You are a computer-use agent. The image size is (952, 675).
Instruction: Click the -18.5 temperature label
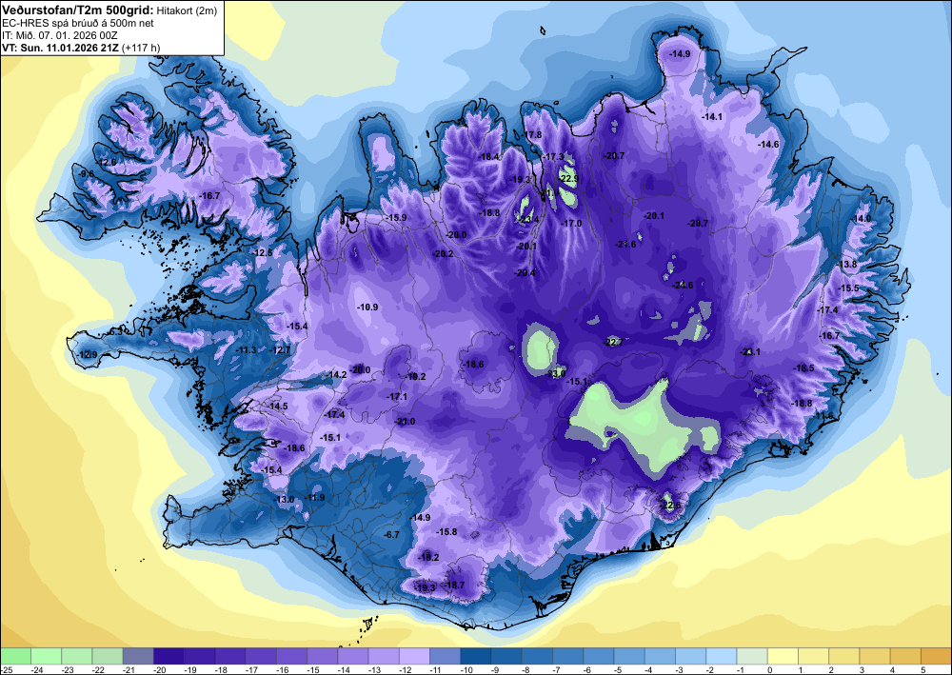pos(803,367)
